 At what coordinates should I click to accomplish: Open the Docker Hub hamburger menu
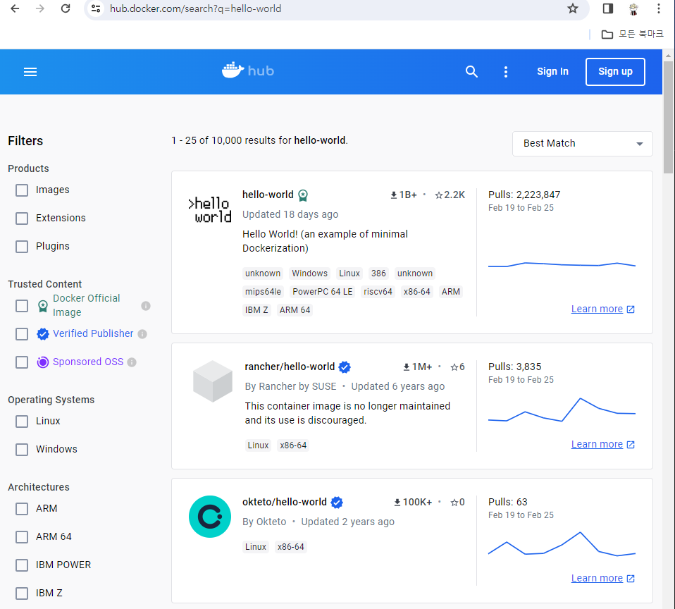pyautogui.click(x=30, y=72)
